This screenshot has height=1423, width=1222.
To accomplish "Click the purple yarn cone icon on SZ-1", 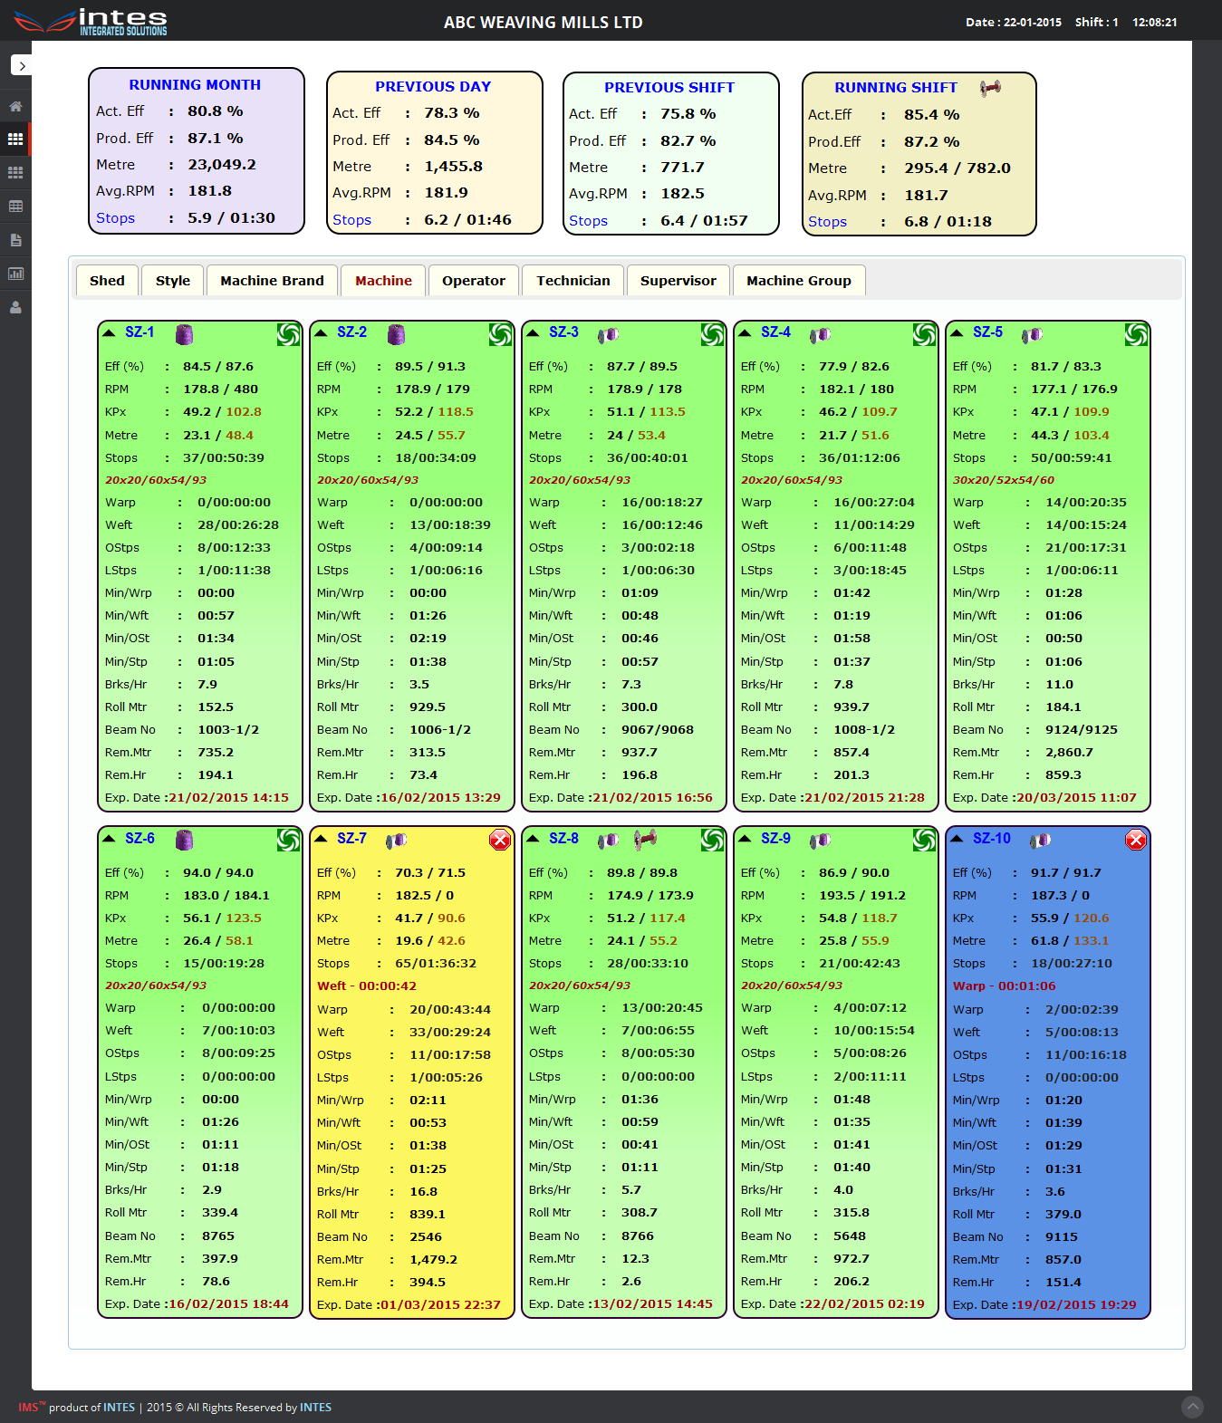I will coord(184,334).
